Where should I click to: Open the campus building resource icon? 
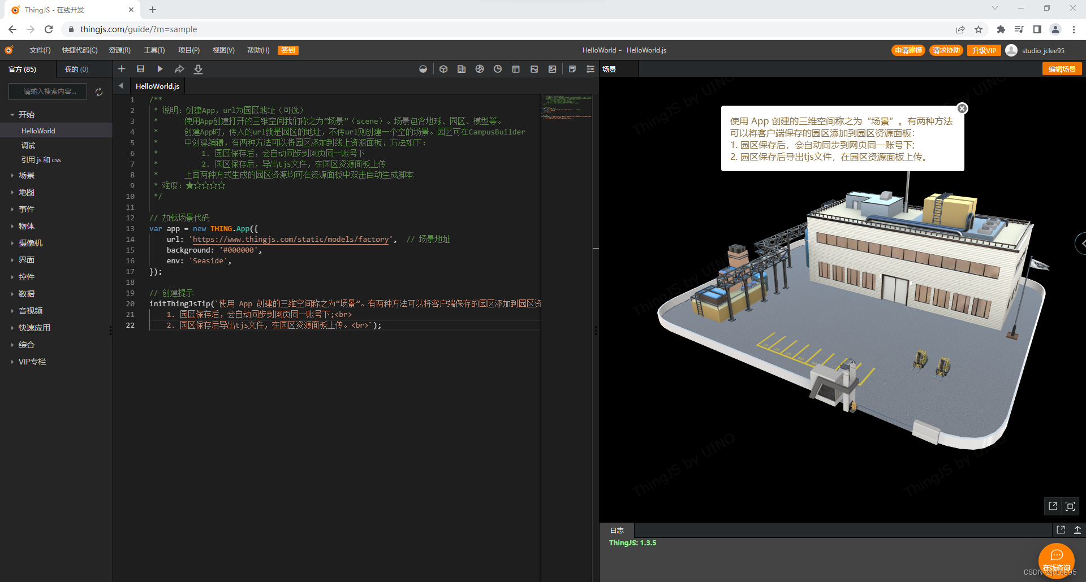[462, 69]
